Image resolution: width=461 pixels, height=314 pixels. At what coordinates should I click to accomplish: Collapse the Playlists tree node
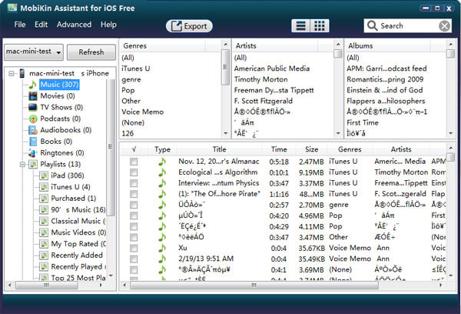(x=22, y=165)
